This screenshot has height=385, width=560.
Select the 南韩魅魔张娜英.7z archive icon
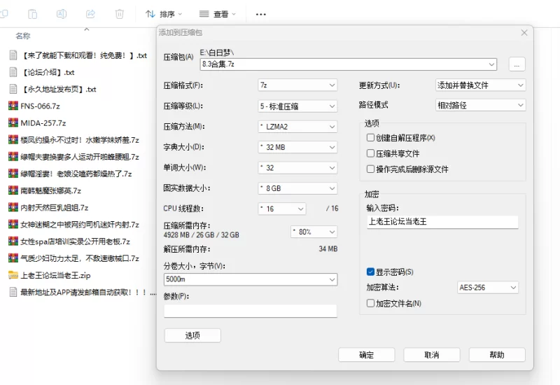click(13, 190)
